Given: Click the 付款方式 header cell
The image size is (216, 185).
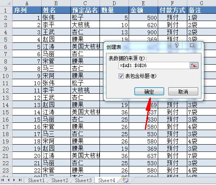Looking at the screenshot, I should click(x=172, y=10).
